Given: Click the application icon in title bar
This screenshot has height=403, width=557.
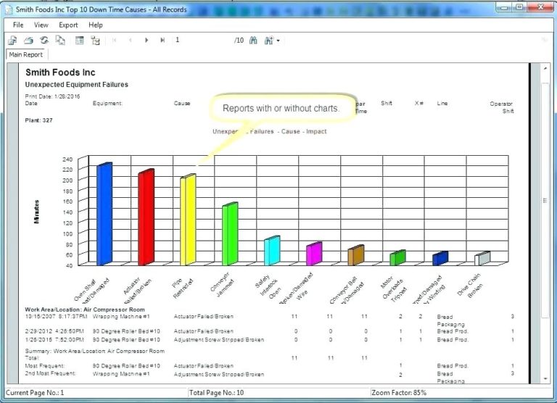Looking at the screenshot, I should 9,9.
